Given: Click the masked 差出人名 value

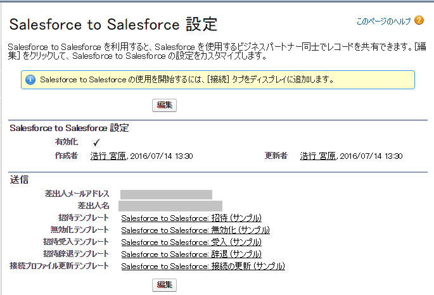Looking at the screenshot, I should point(170,206).
